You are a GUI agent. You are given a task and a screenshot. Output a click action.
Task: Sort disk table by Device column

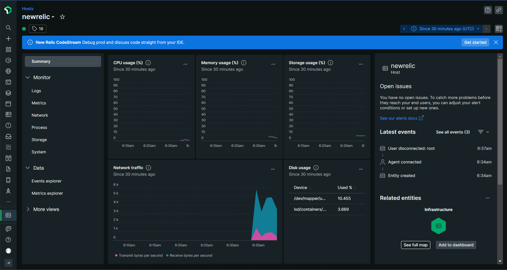click(303, 188)
